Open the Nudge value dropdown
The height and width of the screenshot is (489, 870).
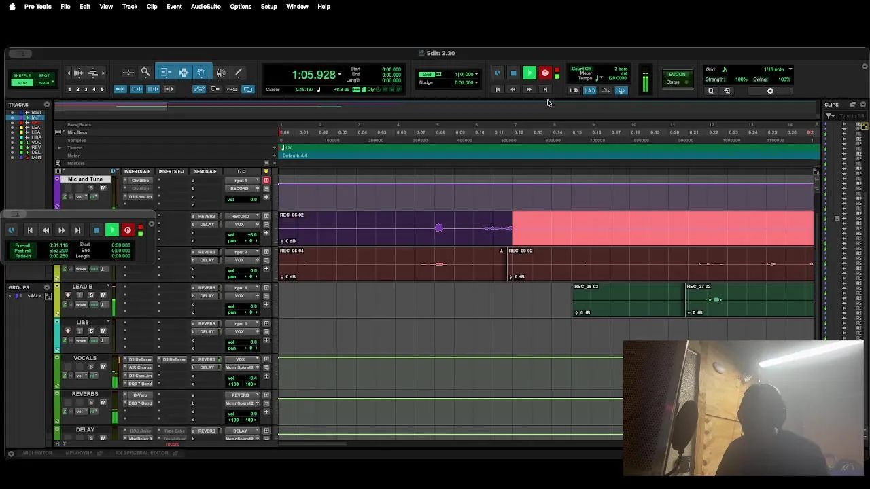476,83
